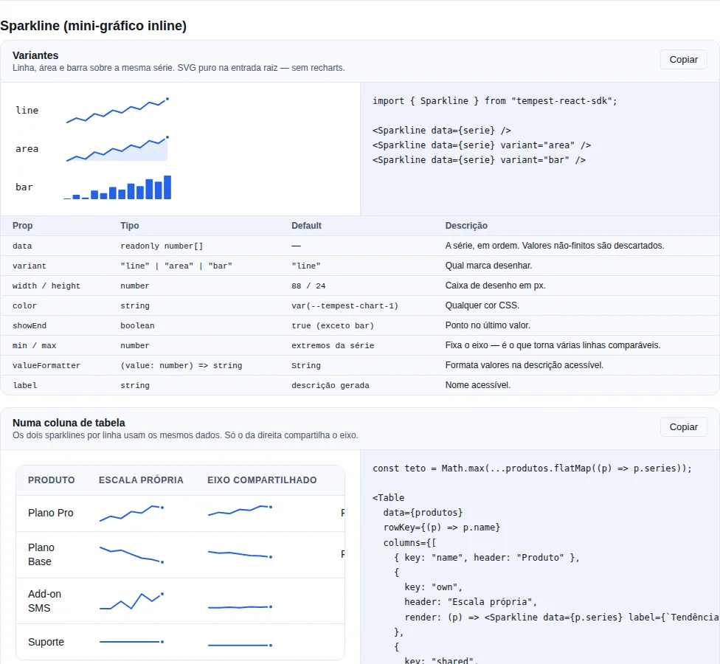
Task: Click the 88 / 24 default value
Action: pos(308,286)
